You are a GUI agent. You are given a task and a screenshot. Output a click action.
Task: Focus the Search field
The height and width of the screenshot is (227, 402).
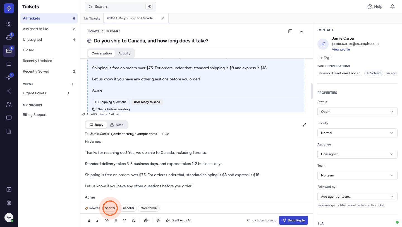click(121, 6)
